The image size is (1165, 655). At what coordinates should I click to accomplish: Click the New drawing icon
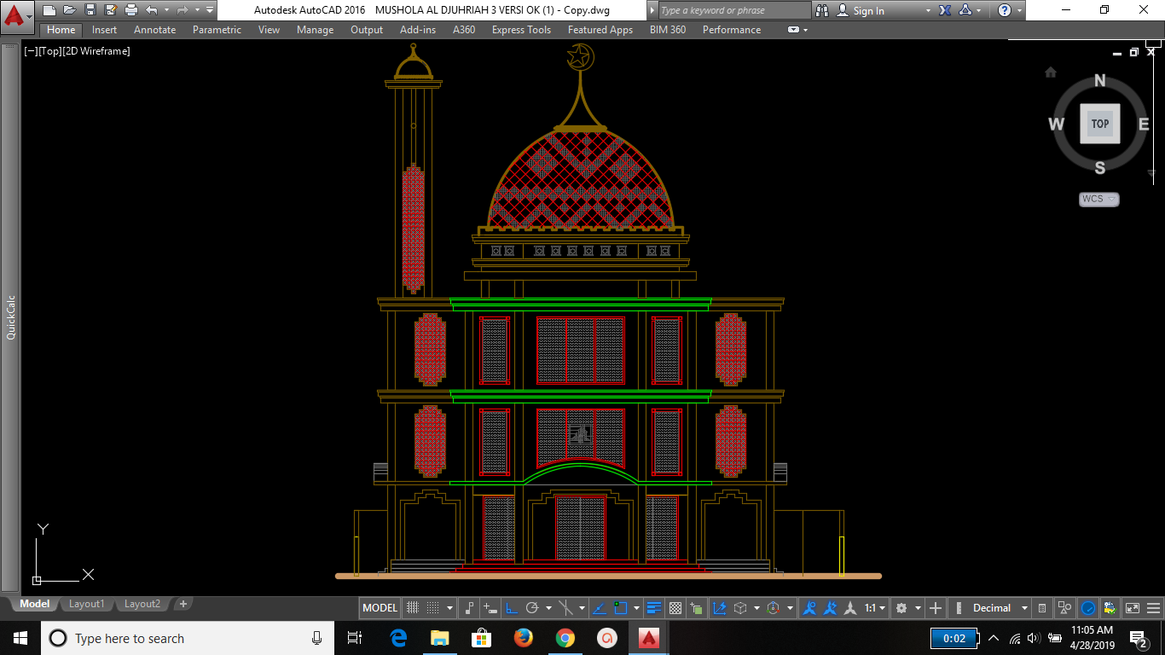point(49,10)
